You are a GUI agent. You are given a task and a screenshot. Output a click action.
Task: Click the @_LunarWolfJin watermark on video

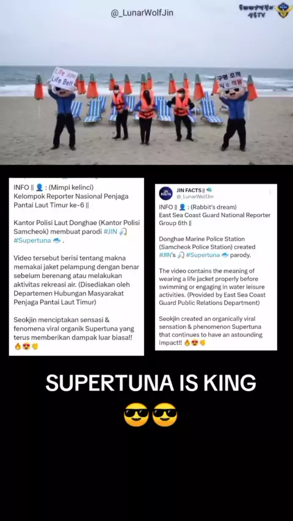click(x=142, y=13)
